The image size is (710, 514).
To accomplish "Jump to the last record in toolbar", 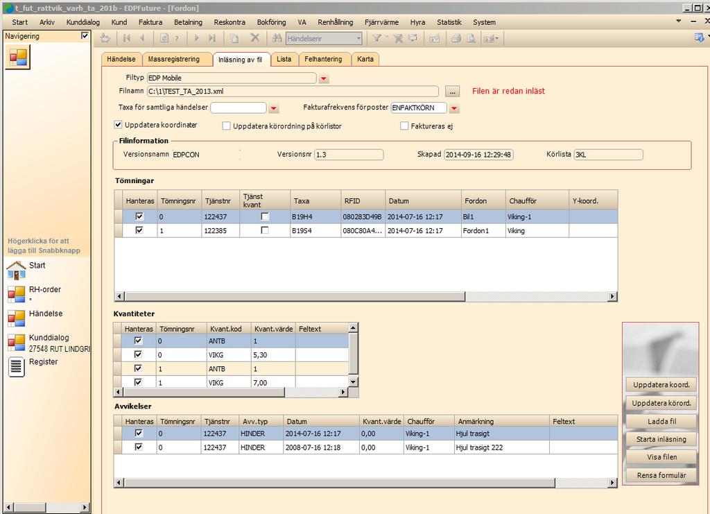I will (x=212, y=38).
